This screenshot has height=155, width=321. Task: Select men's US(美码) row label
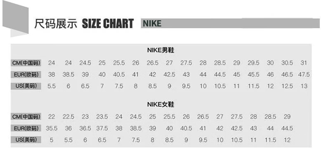tap(26, 86)
